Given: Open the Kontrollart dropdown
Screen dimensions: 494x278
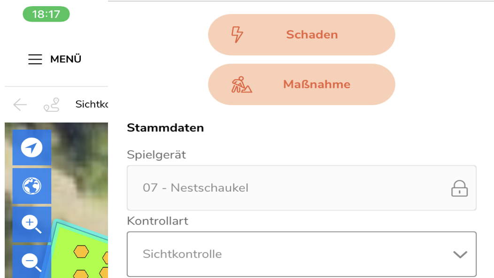Looking at the screenshot, I should (301, 254).
